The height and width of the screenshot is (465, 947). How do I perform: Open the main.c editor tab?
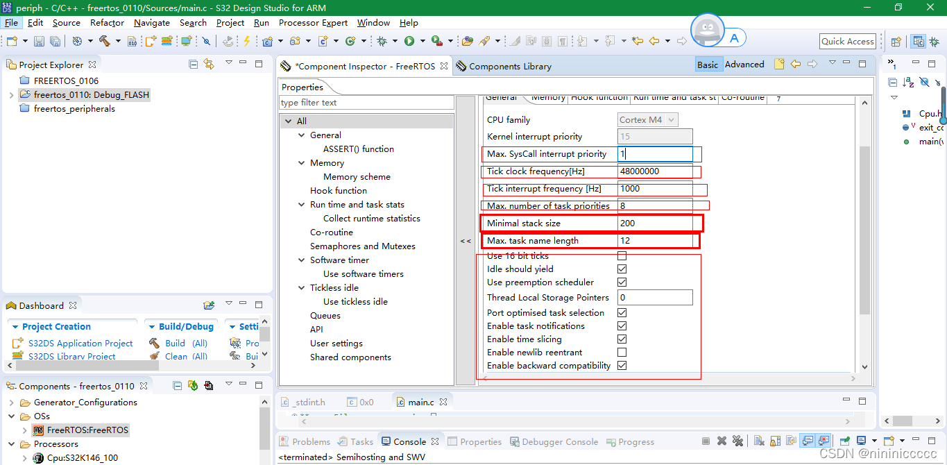[x=422, y=402]
